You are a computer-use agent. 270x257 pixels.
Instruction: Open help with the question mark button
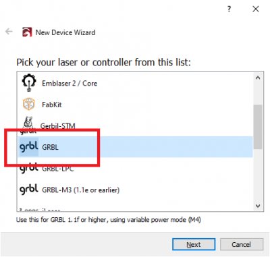(x=229, y=9)
